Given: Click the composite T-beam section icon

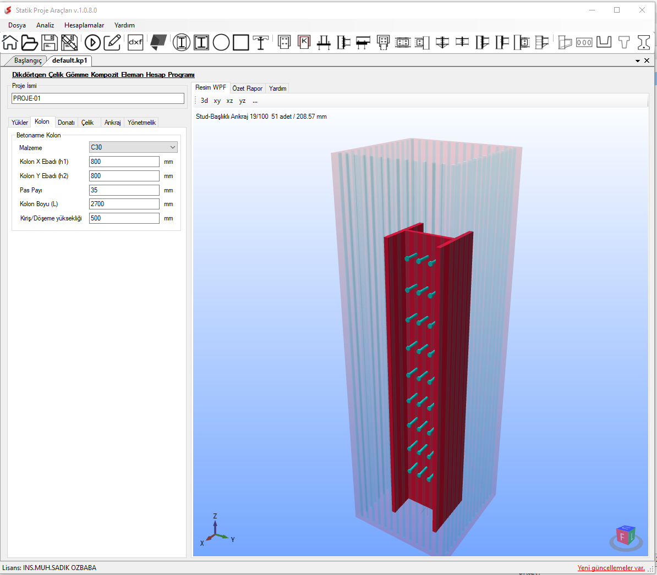Looking at the screenshot, I should click(x=261, y=42).
